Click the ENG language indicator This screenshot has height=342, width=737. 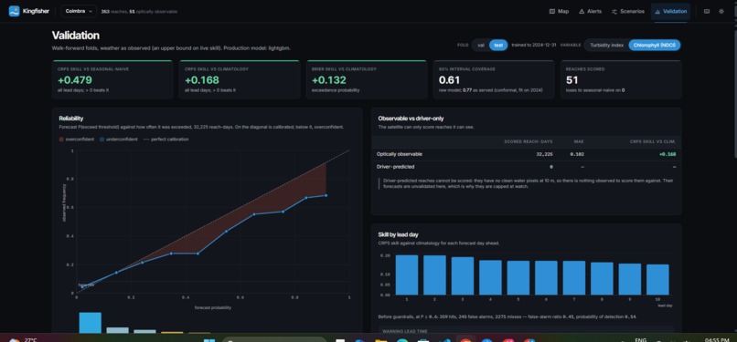click(640, 339)
